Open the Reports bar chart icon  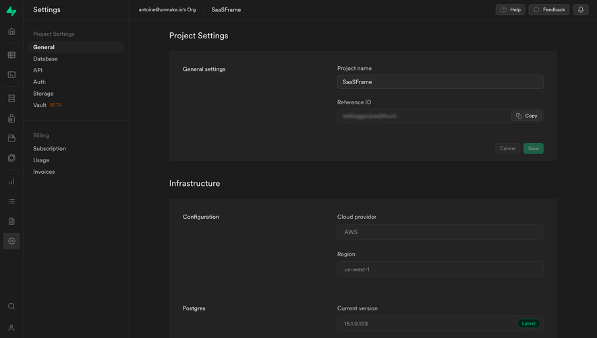point(11,182)
